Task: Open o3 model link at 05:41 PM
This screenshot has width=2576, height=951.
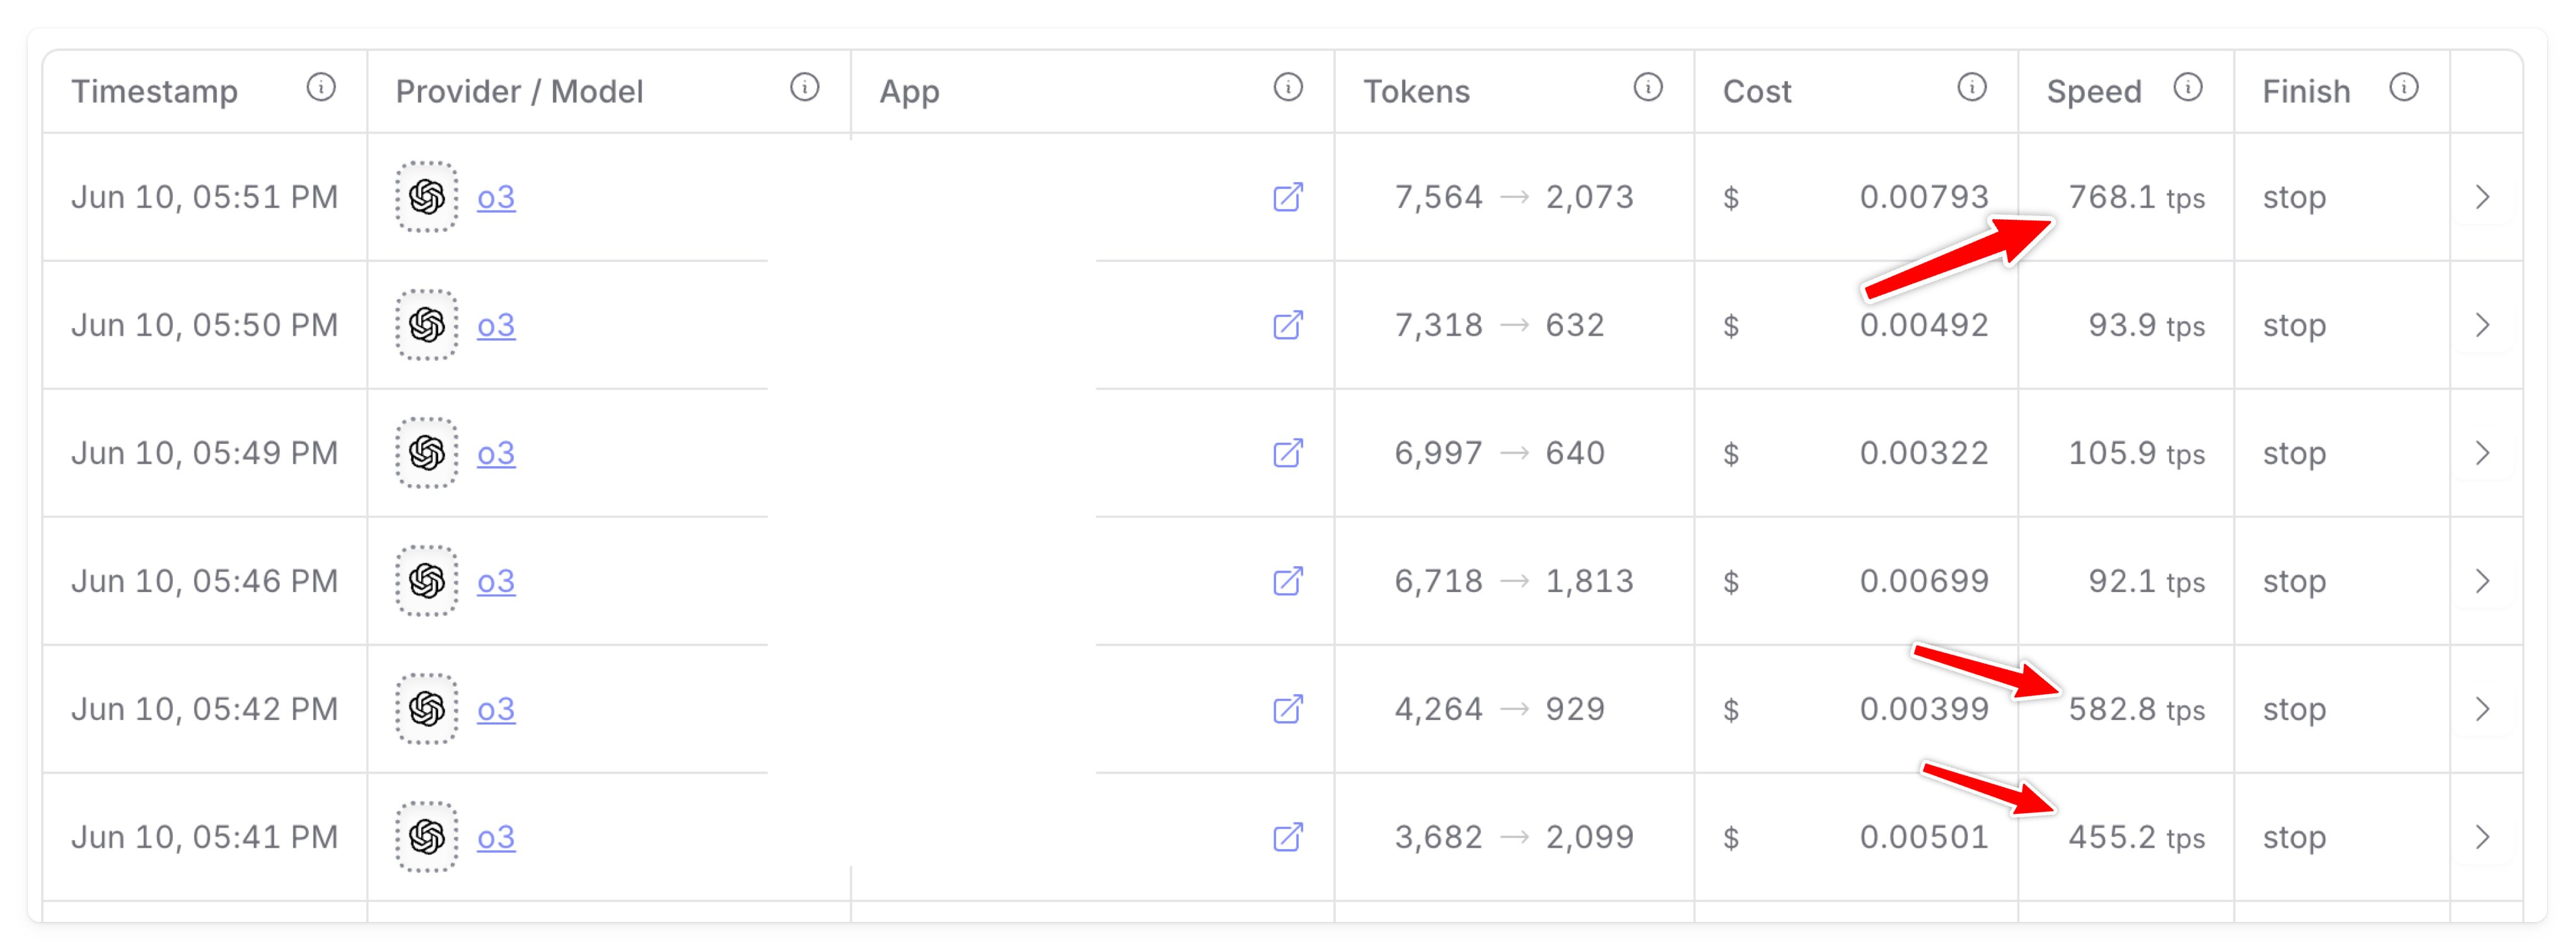Action: click(x=496, y=836)
